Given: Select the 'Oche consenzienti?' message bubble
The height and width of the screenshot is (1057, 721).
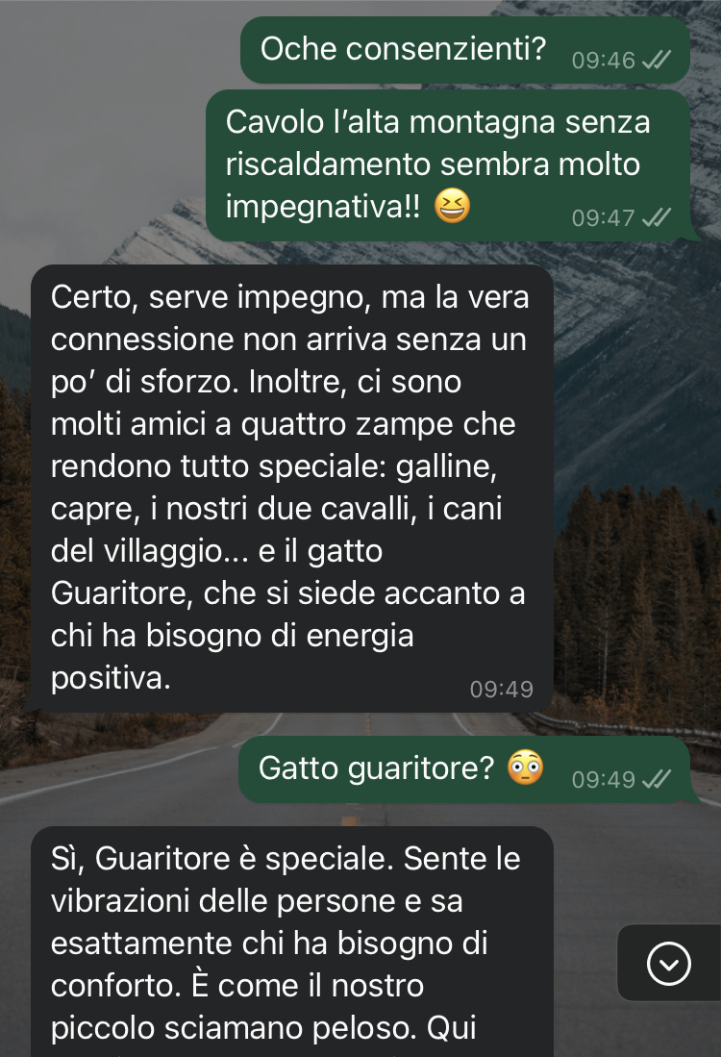Looking at the screenshot, I should (x=465, y=50).
